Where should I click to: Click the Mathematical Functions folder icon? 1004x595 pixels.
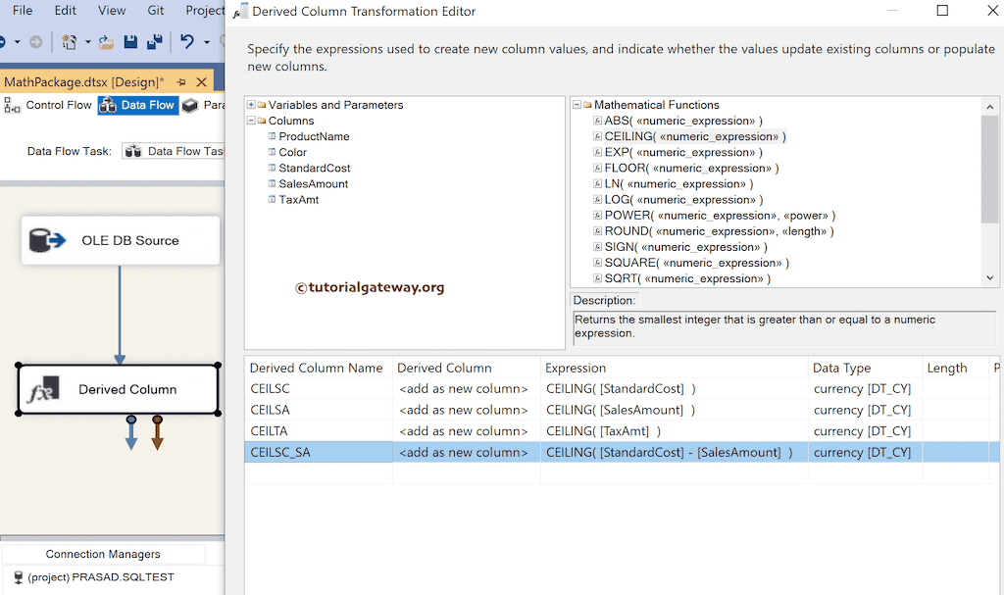[586, 105]
